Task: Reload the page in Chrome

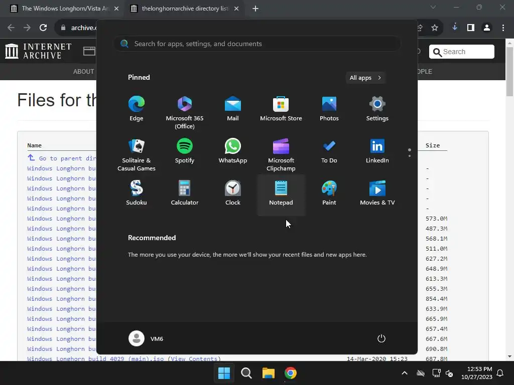Action: pos(43,28)
